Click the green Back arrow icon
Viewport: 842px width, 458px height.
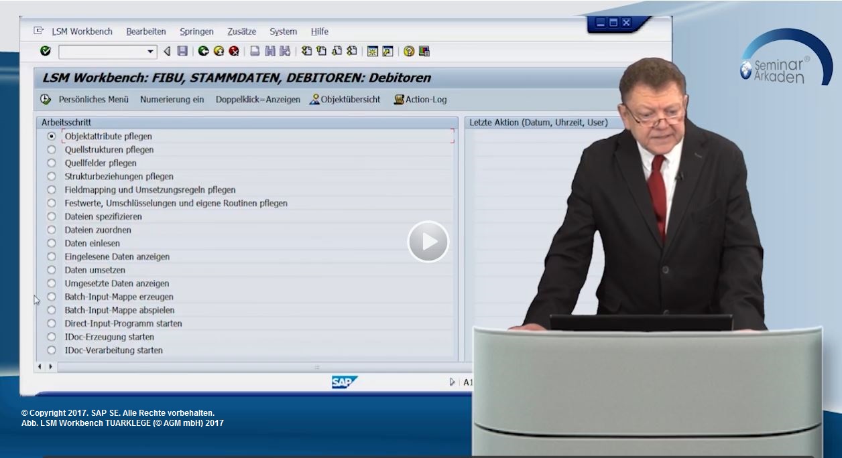tap(204, 51)
